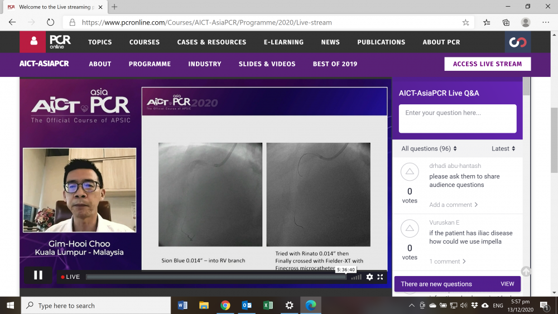Add page to favorites star

465,22
